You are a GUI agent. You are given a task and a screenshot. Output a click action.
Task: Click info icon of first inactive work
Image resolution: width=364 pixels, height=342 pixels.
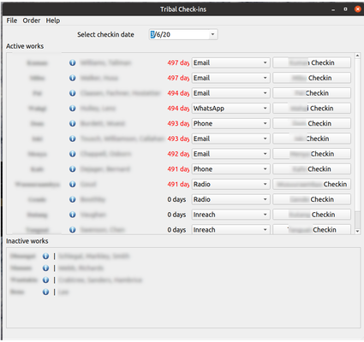pyautogui.click(x=45, y=256)
